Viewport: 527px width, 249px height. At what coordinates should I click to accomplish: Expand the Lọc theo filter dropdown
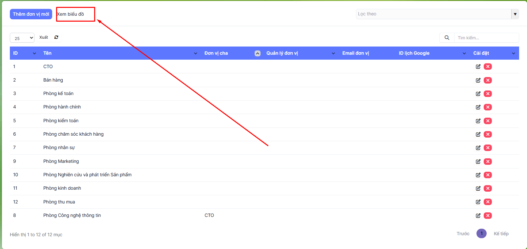515,14
